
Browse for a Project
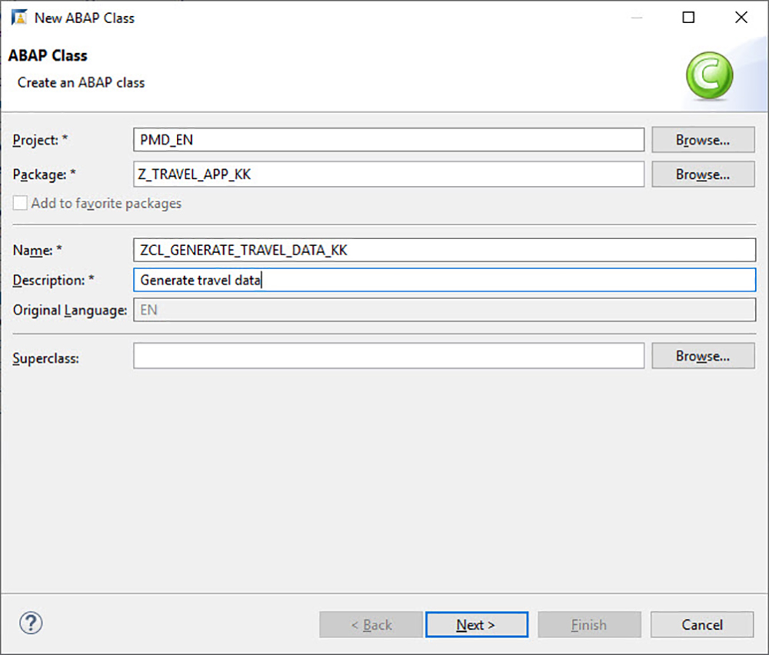701,139
